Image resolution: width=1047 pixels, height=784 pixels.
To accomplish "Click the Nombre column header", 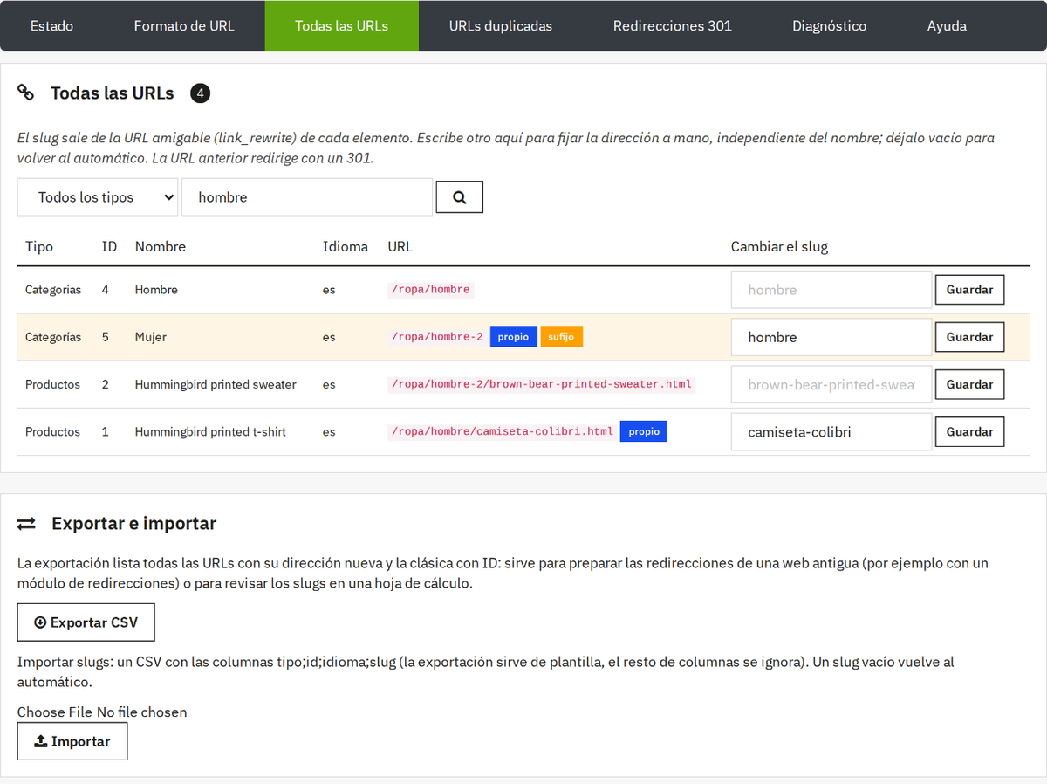I will pos(161,246).
